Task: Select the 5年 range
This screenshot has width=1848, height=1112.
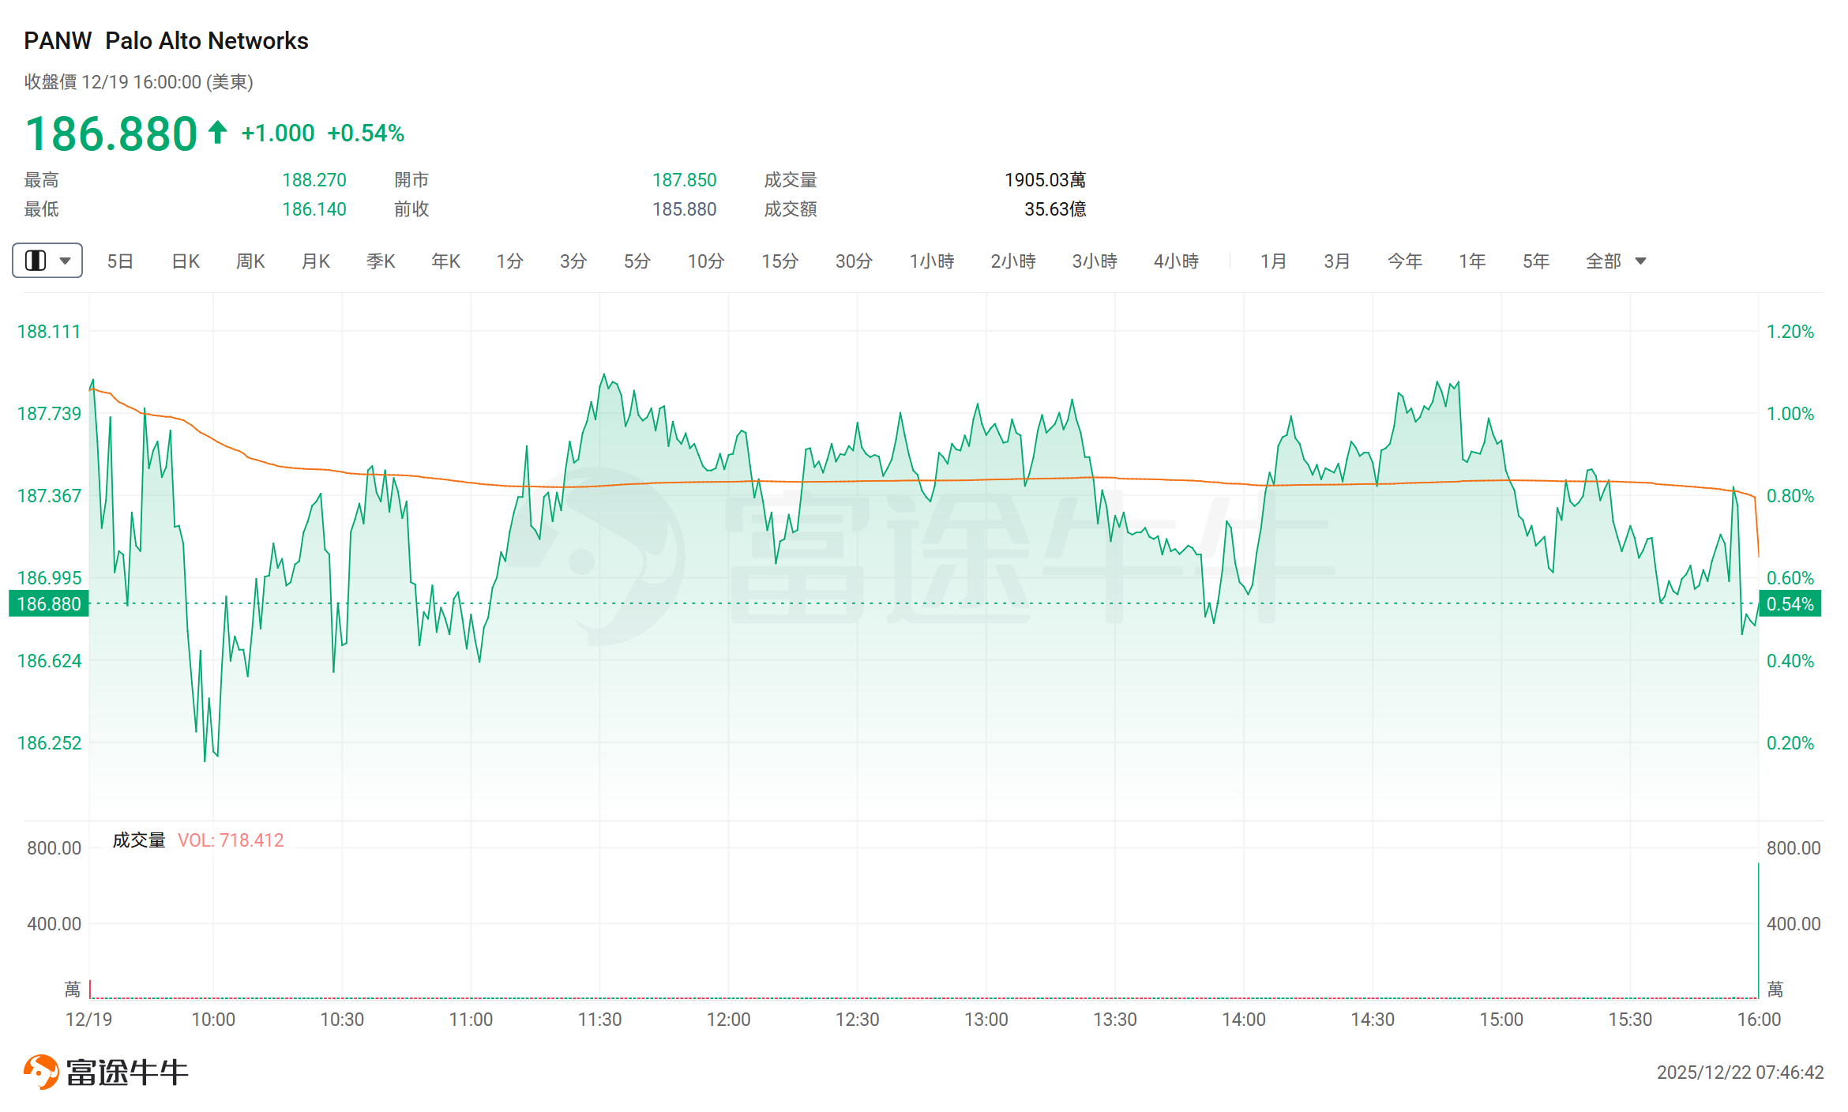Action: tap(1535, 261)
